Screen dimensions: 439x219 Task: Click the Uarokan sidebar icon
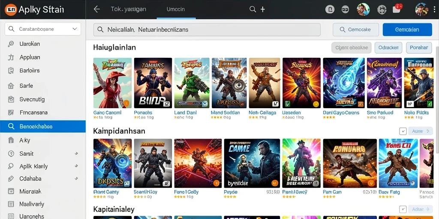(x=11, y=44)
